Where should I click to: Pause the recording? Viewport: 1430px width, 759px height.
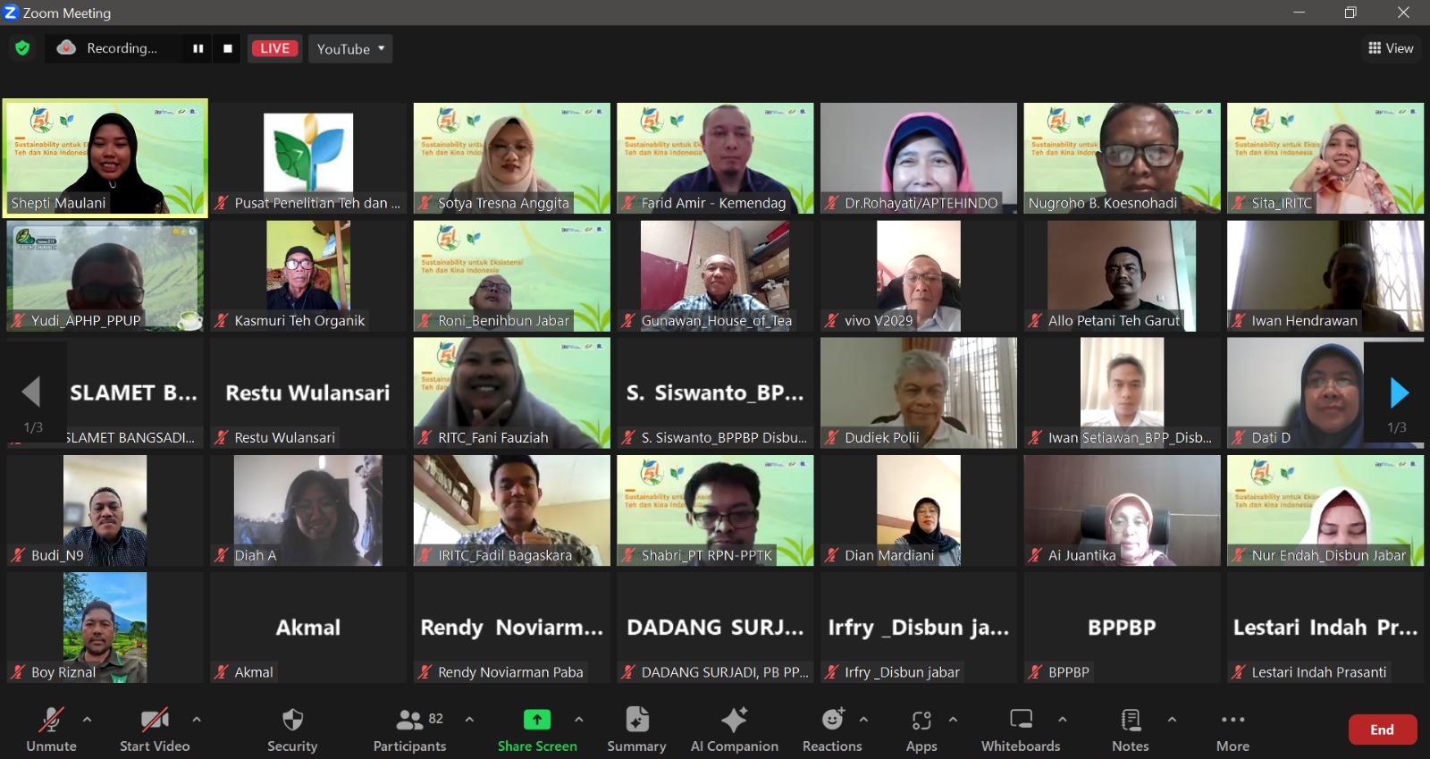coord(198,48)
